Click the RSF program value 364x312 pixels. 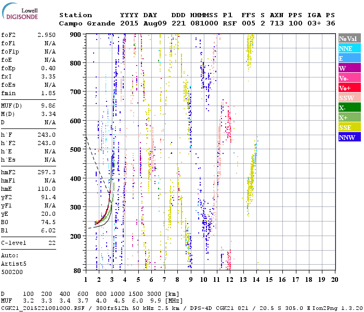tap(230, 23)
